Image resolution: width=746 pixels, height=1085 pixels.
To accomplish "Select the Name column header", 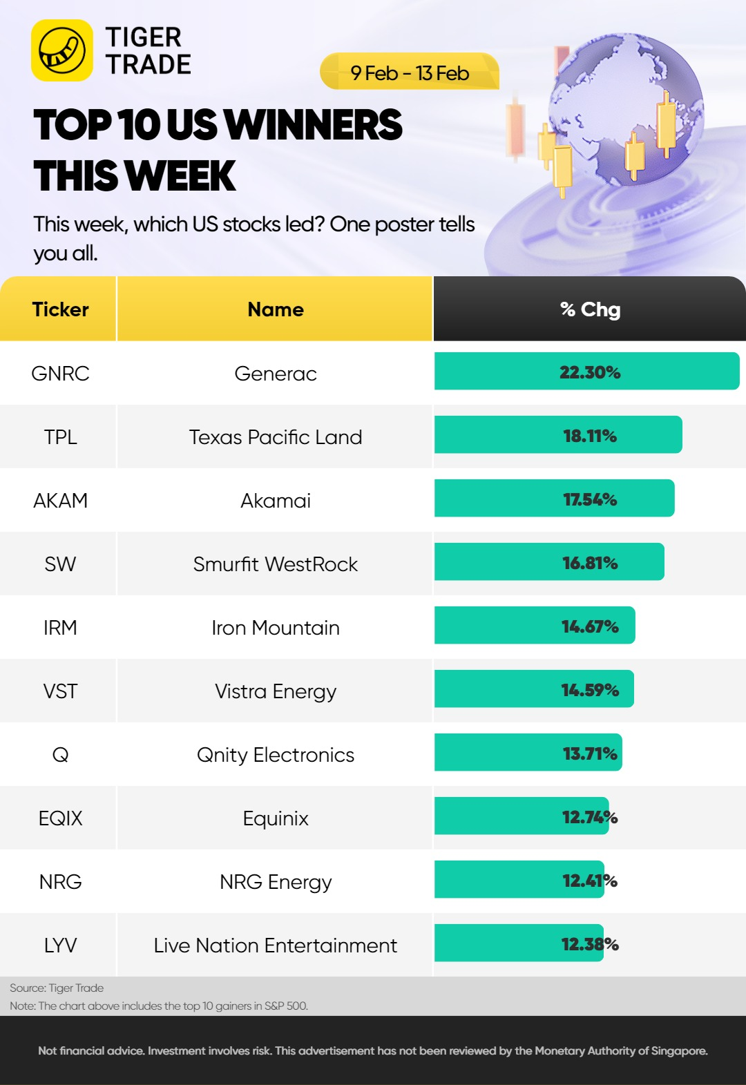I will (276, 309).
